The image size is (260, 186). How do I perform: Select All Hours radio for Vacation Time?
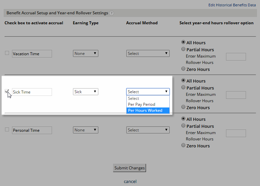click(x=183, y=42)
